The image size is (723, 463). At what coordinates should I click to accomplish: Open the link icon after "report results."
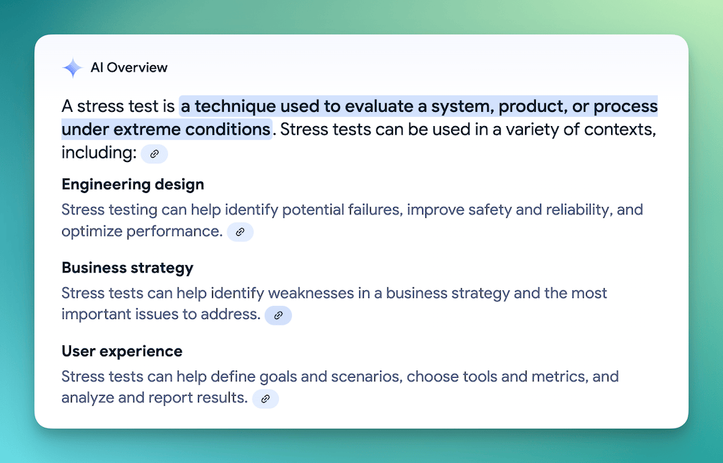pyautogui.click(x=265, y=398)
